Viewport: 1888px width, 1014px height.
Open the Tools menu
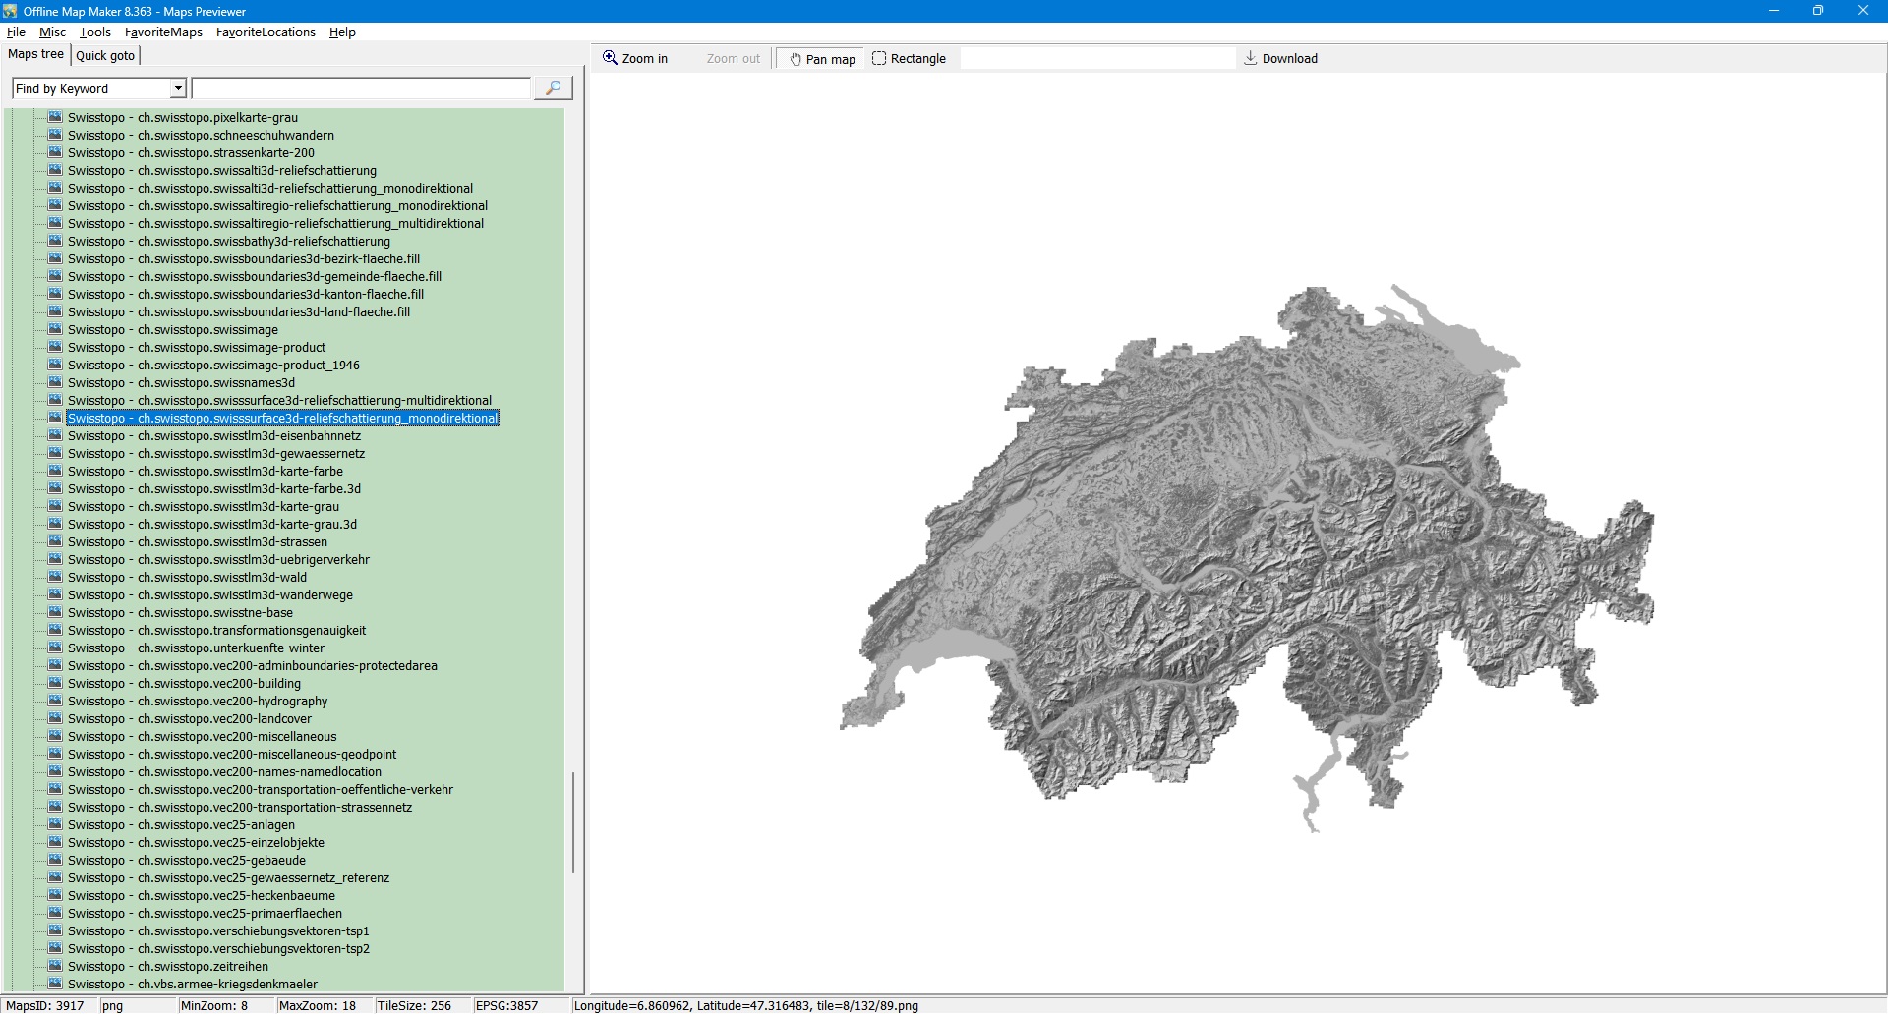95,32
